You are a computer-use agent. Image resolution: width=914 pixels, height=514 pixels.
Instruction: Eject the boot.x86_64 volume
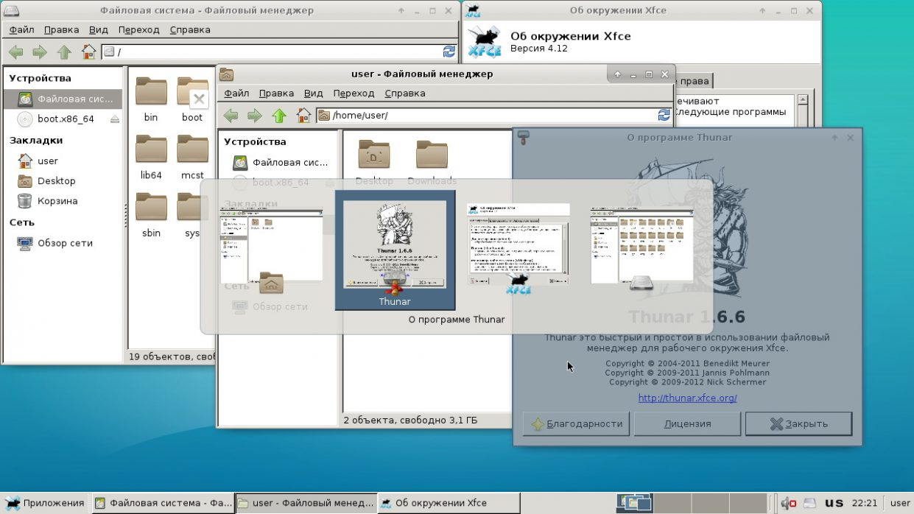tap(114, 119)
